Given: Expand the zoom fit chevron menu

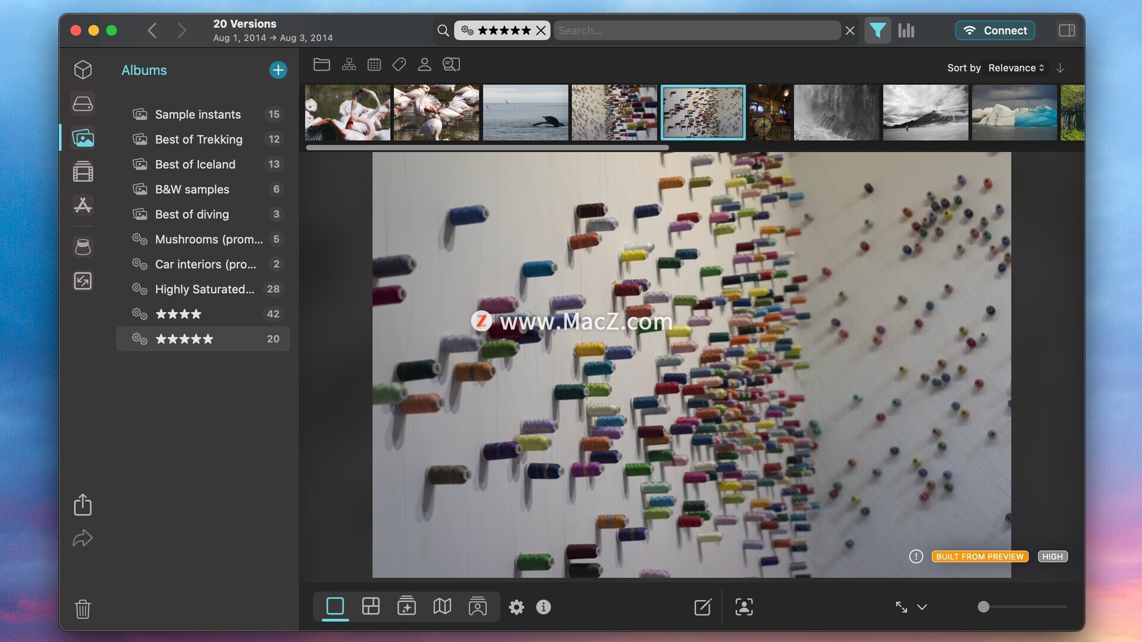Looking at the screenshot, I should click(x=922, y=607).
